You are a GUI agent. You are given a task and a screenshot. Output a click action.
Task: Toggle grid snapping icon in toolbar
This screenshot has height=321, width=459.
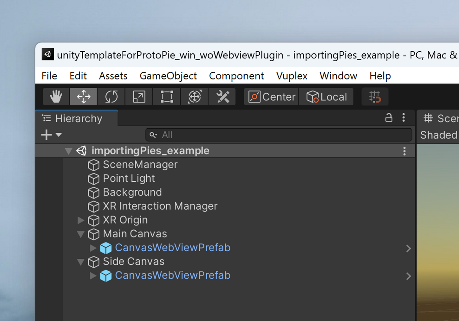375,97
